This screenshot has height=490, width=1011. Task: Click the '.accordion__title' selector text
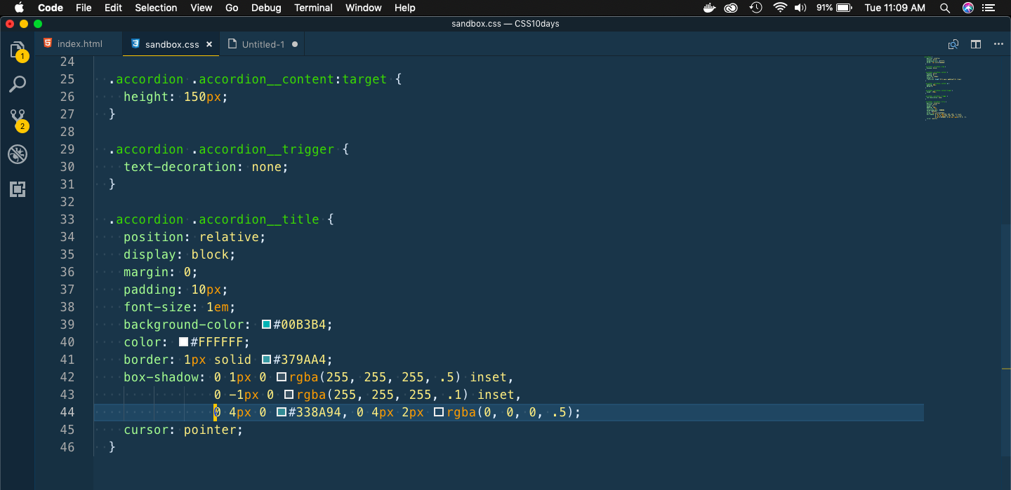click(x=256, y=219)
